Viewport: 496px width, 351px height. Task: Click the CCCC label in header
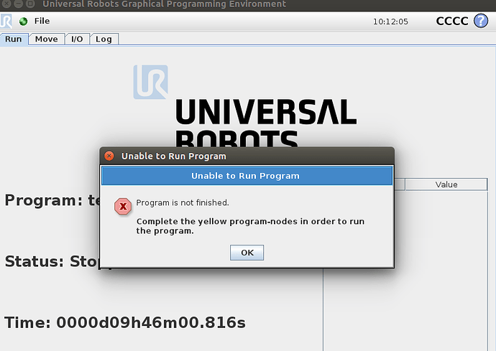(x=451, y=21)
